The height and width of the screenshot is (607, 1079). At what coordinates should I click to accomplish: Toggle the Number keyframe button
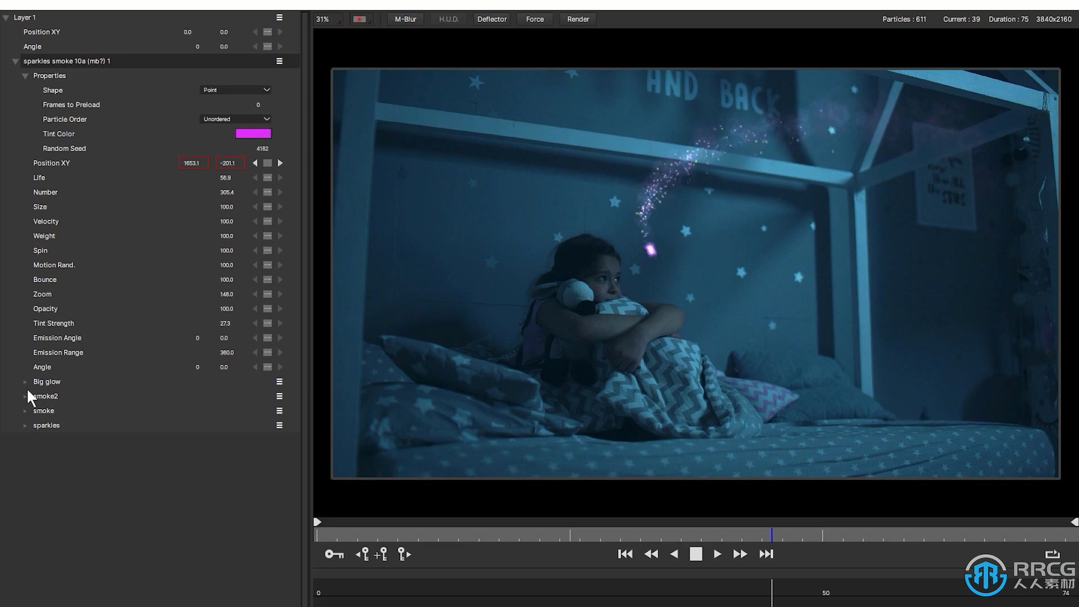tap(268, 192)
